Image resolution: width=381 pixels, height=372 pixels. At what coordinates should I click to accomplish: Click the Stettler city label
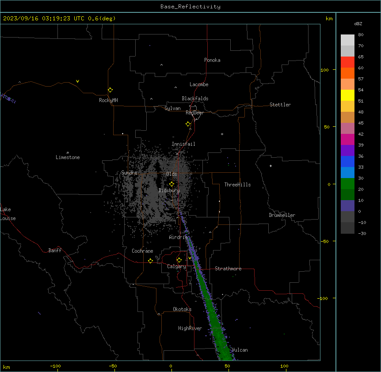tap(280, 105)
